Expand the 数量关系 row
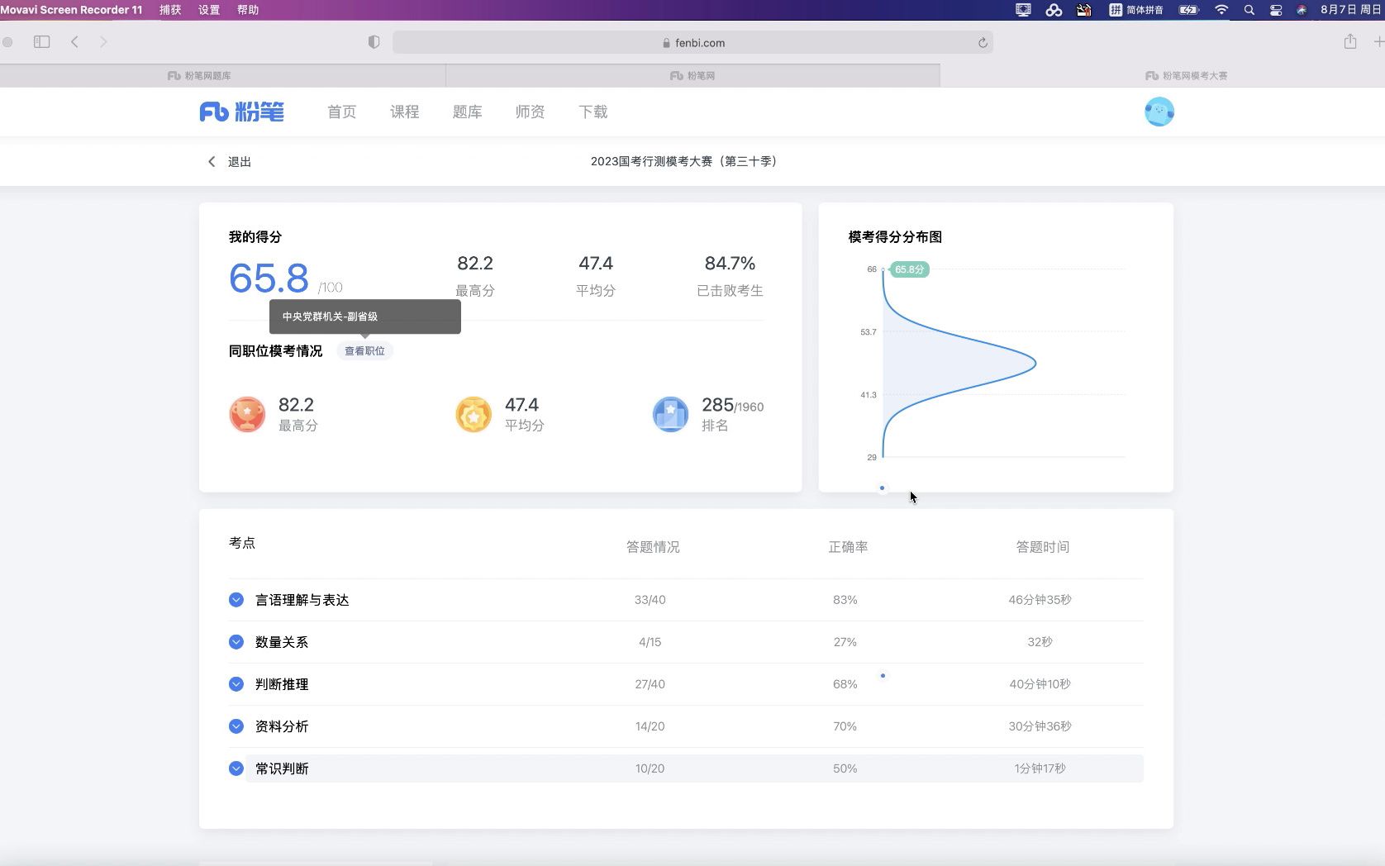Screen dimensions: 1385x866 click(x=236, y=642)
